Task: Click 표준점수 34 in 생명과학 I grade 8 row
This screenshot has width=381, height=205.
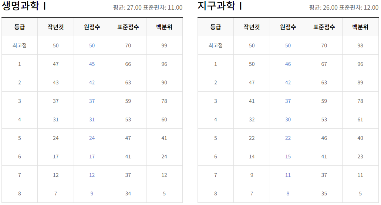Action: 128,193
